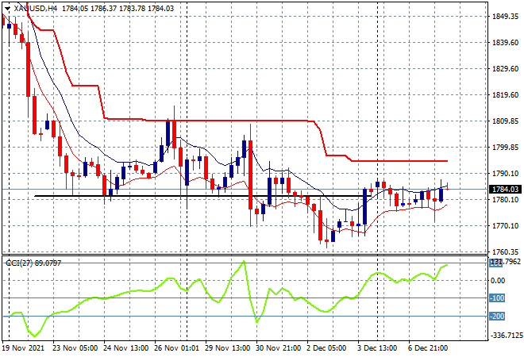Click the price axis value 1770.10
Viewport: 524px width, 357px height.
[x=505, y=226]
